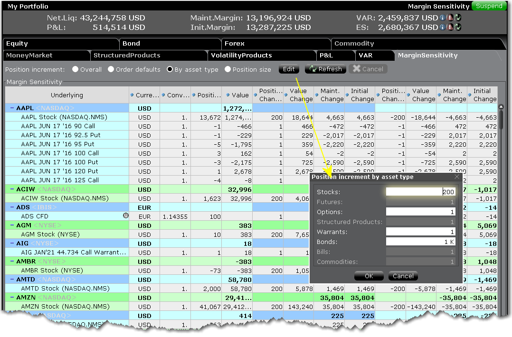Click the round icon in ADS CFD row
Viewport: 512px width, 337px height.
(x=126, y=215)
